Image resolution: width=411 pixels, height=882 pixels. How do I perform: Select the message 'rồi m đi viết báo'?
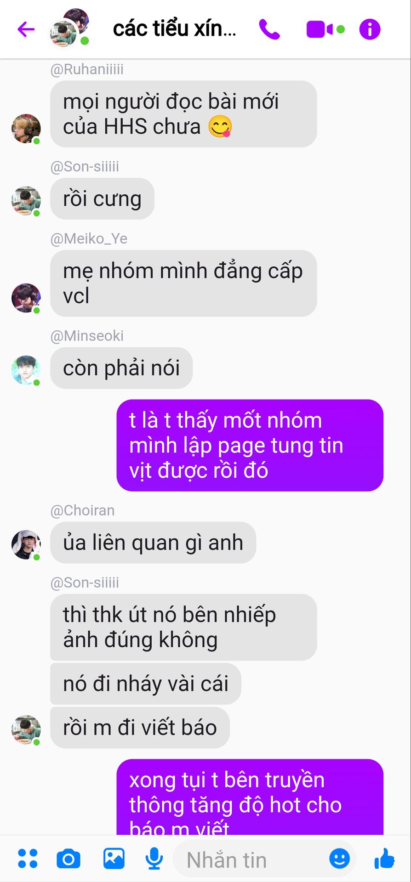point(140,728)
